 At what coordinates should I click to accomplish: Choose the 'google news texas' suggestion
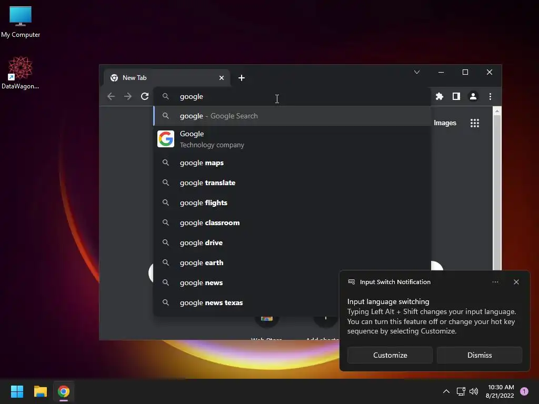(246, 302)
